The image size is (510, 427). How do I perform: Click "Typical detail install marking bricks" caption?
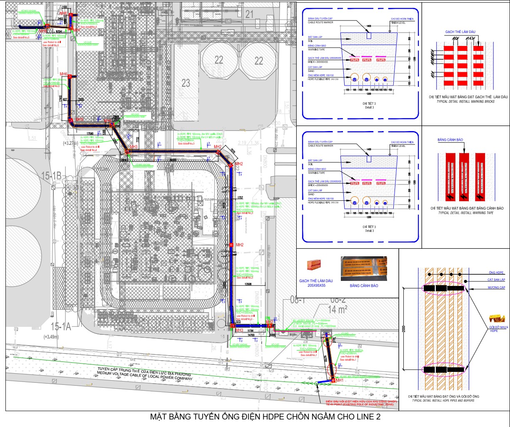pyautogui.click(x=465, y=101)
